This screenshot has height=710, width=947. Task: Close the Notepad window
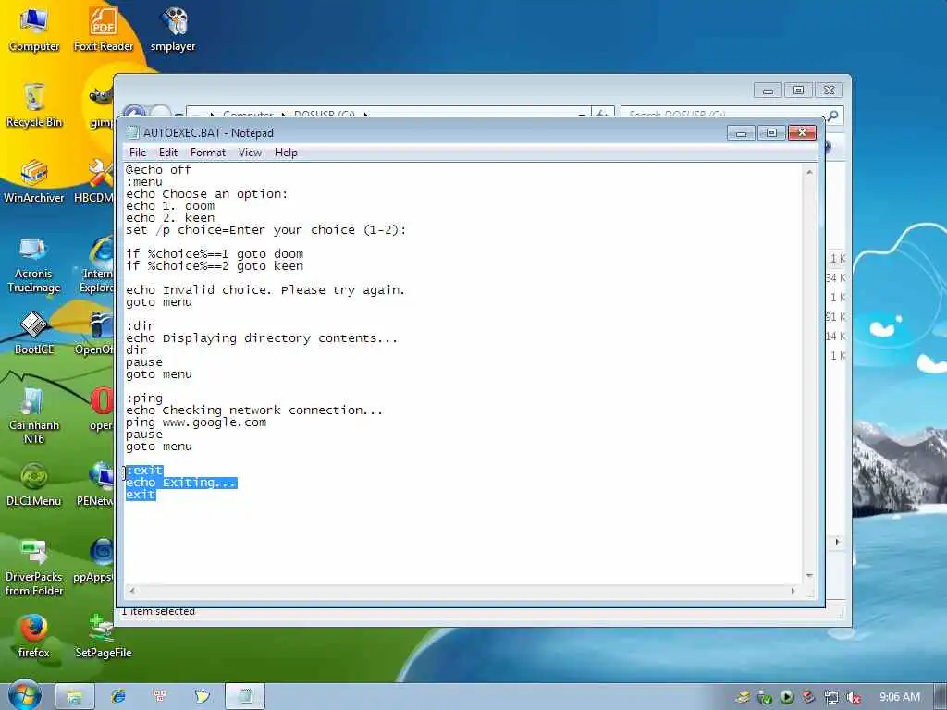[x=802, y=133]
